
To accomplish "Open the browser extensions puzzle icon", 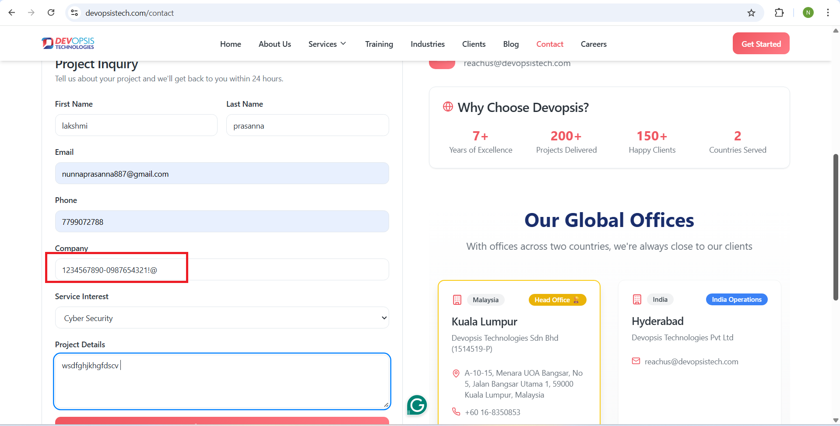I will 779,13.
